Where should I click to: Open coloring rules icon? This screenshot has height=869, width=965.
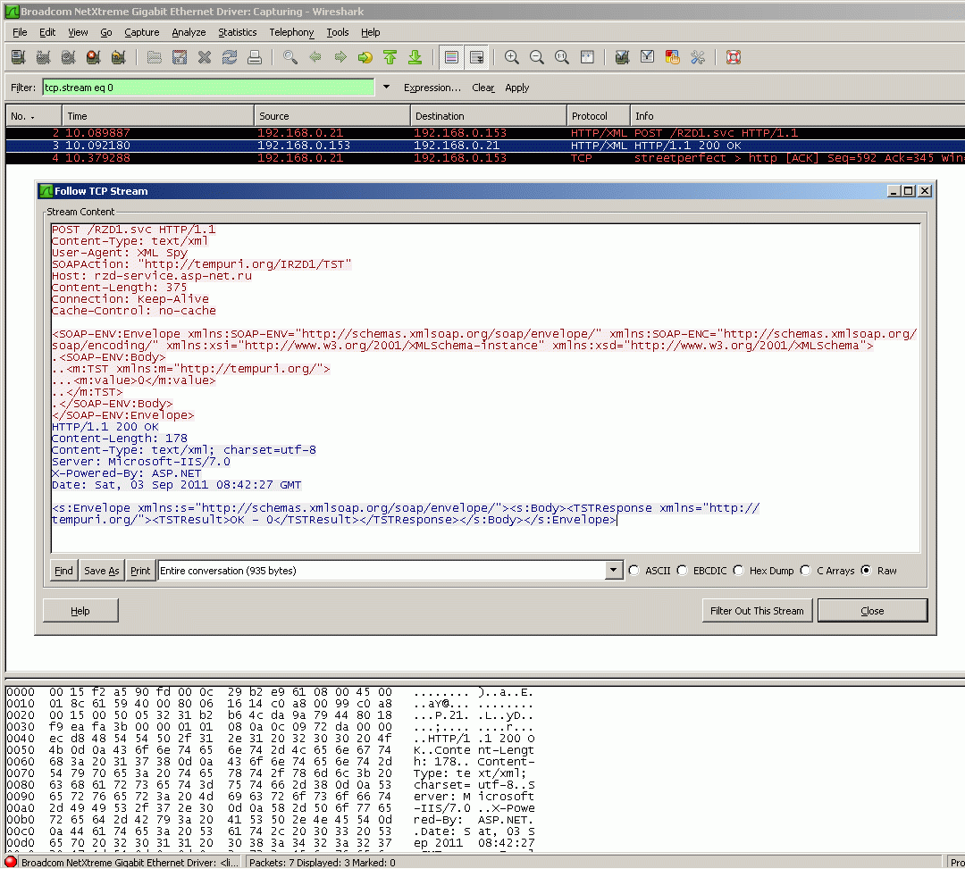pyautogui.click(x=673, y=57)
